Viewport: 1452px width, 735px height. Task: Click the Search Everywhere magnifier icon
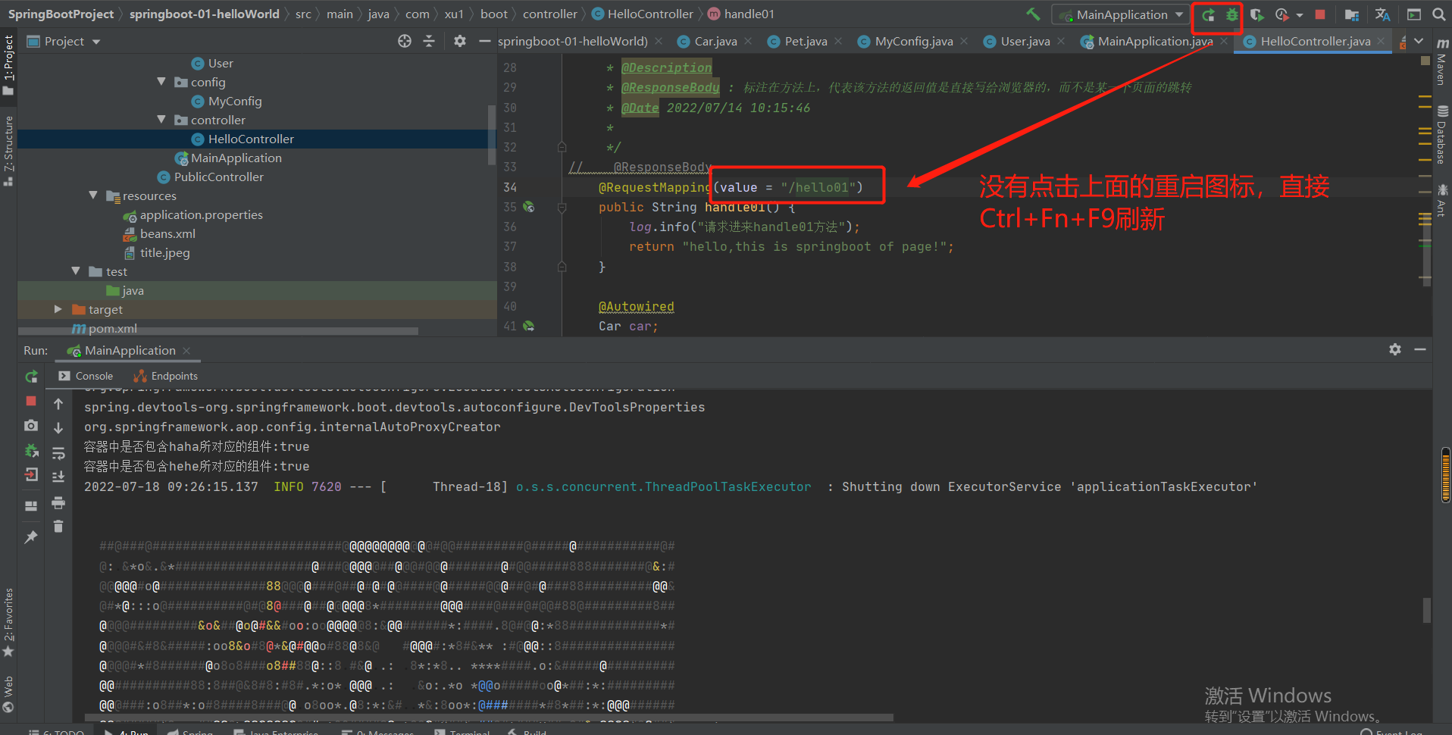(x=1438, y=14)
